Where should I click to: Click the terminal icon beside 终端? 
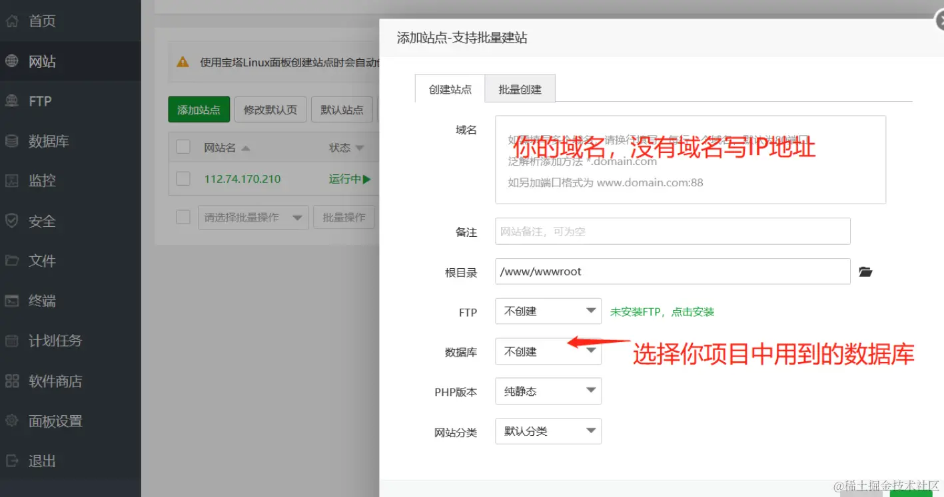(x=12, y=301)
